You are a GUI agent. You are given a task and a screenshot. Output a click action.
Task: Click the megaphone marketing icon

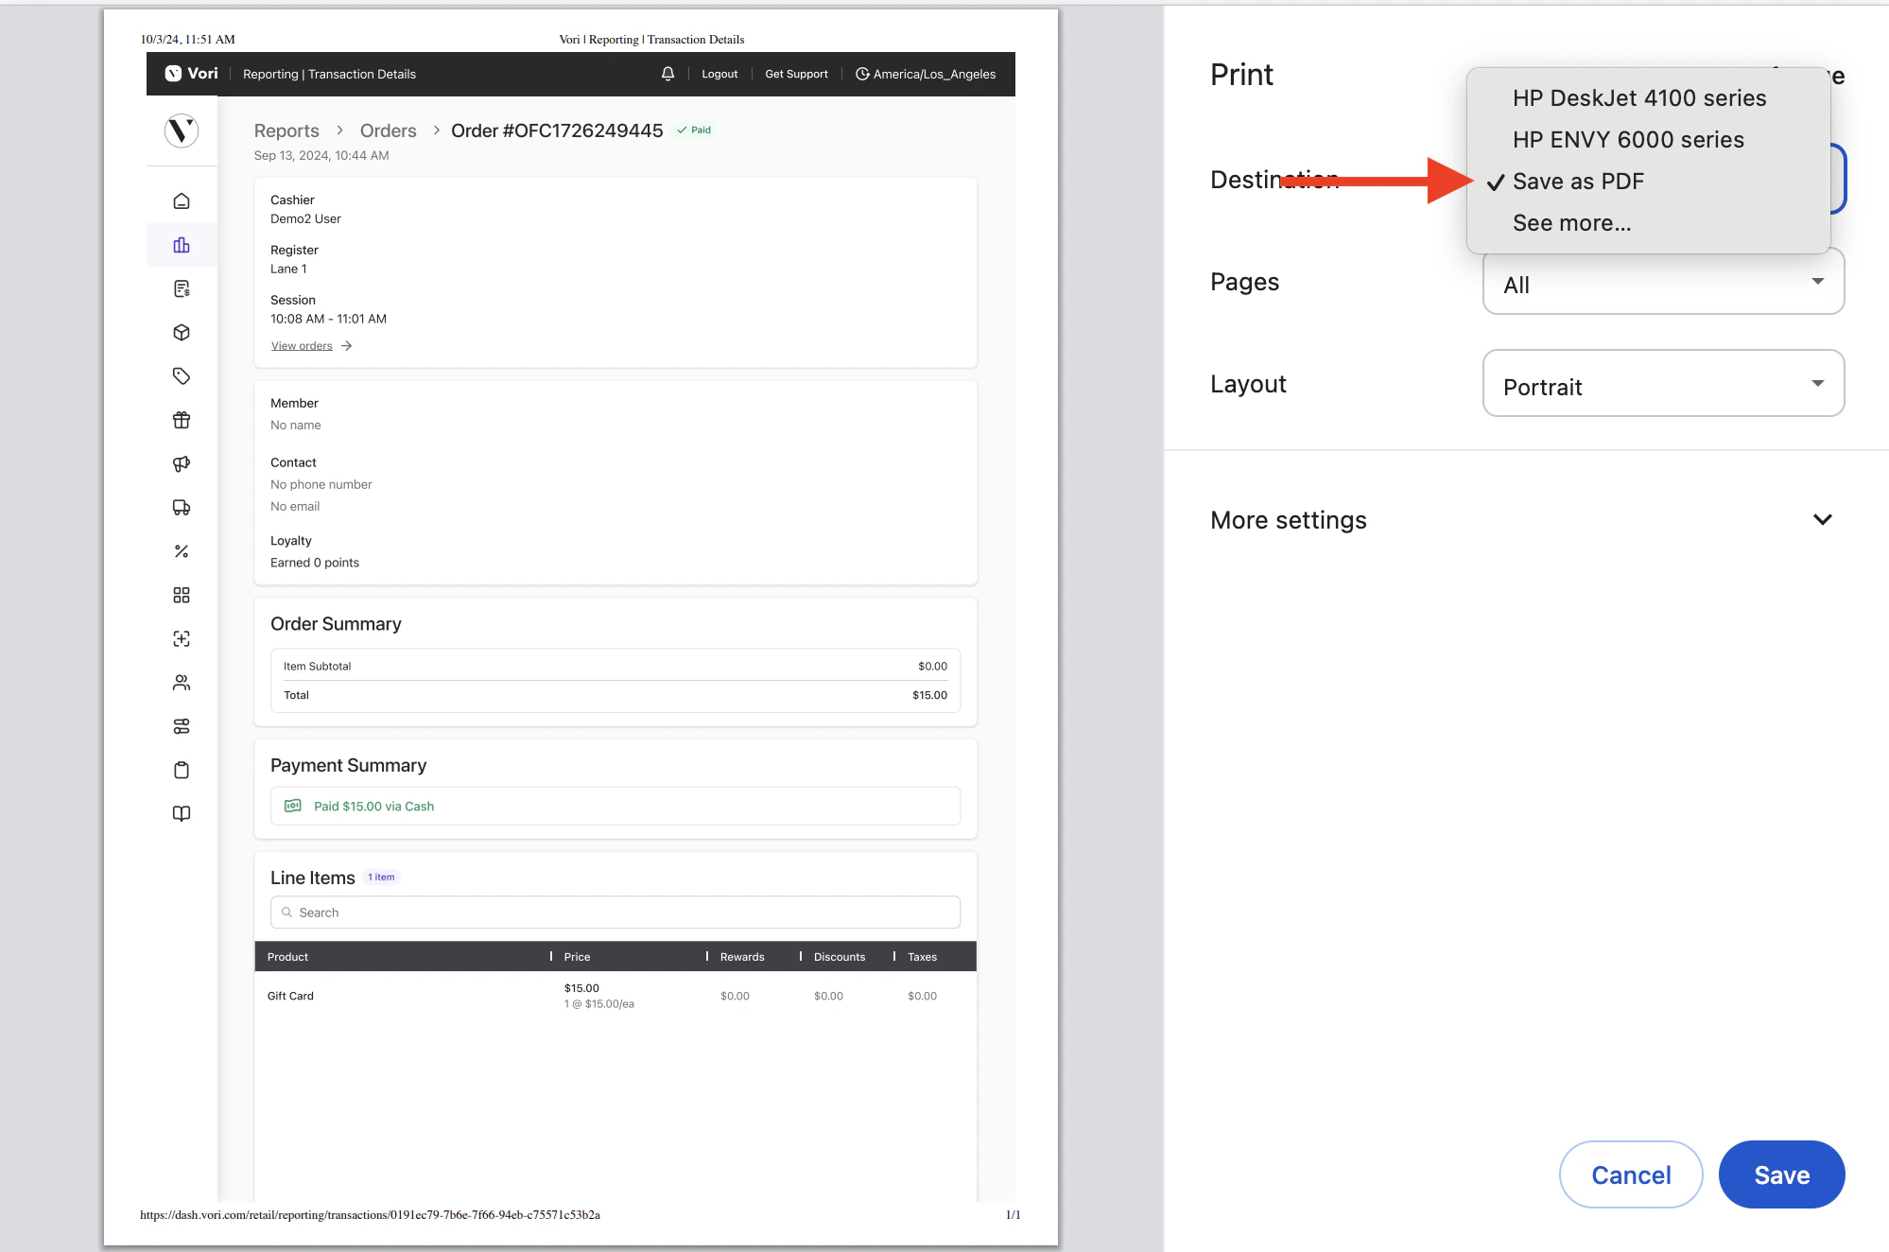tap(182, 463)
